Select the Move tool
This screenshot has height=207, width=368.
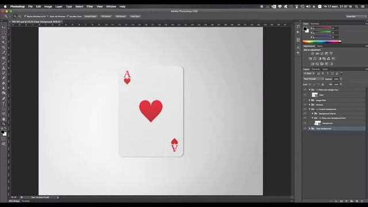3,28
